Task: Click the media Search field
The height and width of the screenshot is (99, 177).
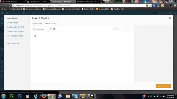Action: click(x=123, y=29)
